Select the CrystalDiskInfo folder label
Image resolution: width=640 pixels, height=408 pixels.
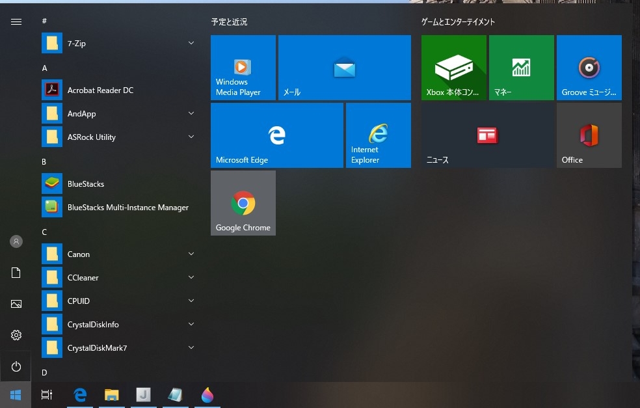(93, 325)
